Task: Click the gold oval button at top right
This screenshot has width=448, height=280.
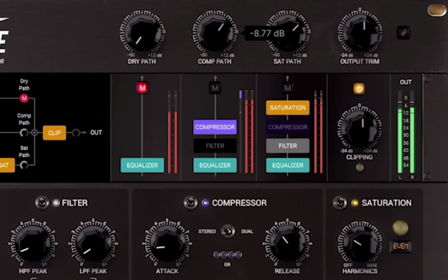Action: click(x=437, y=11)
